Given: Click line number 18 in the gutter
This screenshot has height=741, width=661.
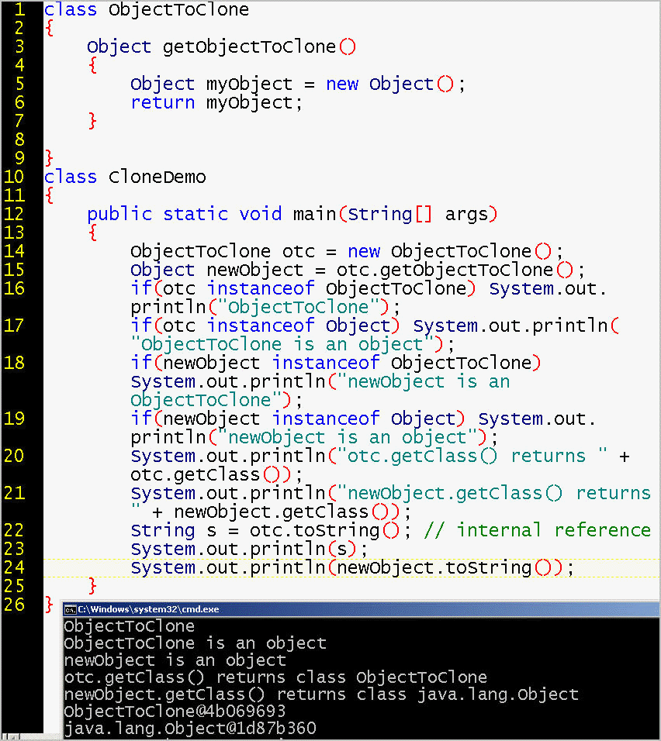Looking at the screenshot, I should point(14,363).
